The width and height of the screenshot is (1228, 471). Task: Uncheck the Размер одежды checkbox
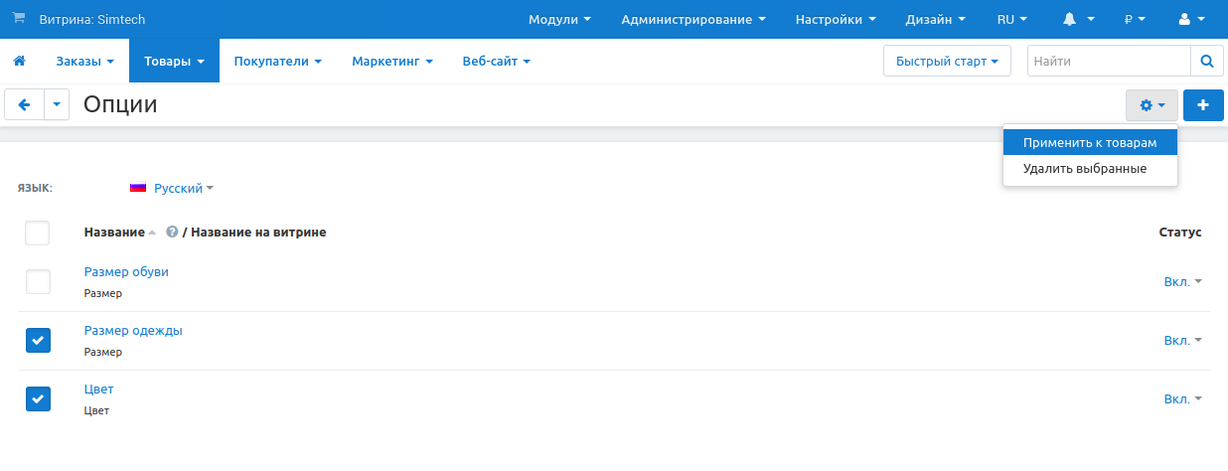pos(38,341)
